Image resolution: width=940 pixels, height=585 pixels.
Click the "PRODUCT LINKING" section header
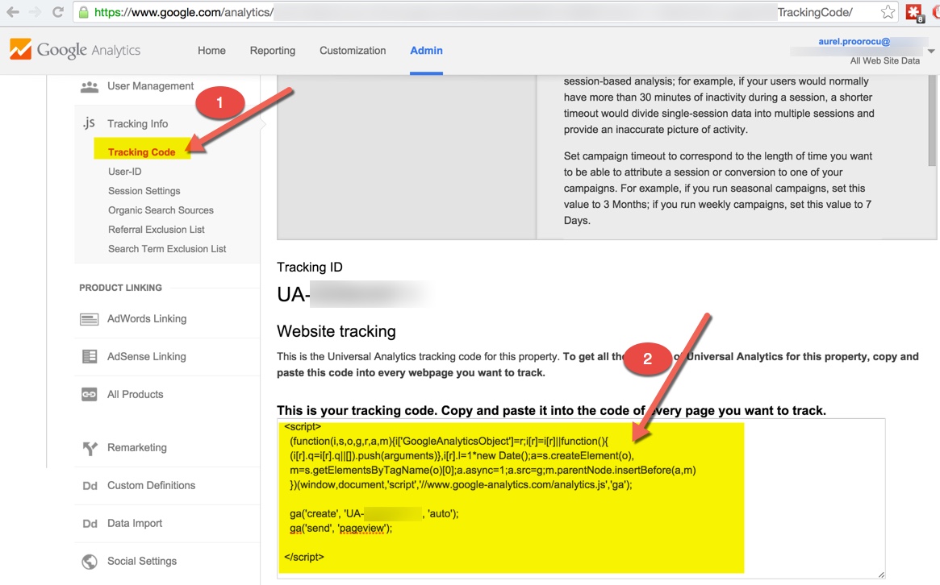click(x=120, y=288)
